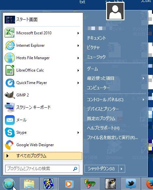Open the スタート画面 tile icon

[10, 20]
